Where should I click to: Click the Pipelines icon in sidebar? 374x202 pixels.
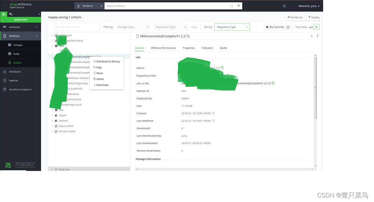(x=4, y=80)
